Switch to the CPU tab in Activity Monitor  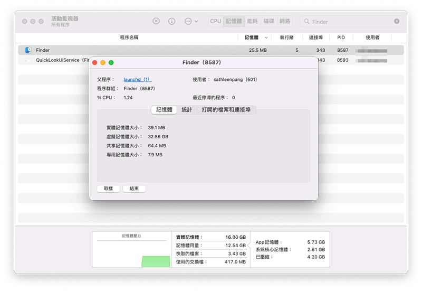coord(216,21)
